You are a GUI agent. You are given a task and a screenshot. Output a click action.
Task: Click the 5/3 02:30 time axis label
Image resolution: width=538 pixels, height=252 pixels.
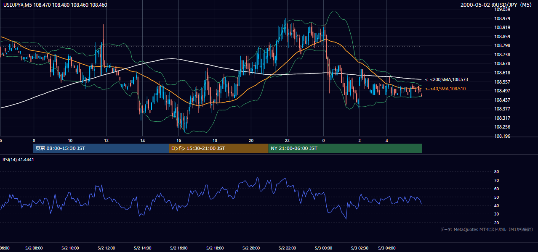coord(360,248)
